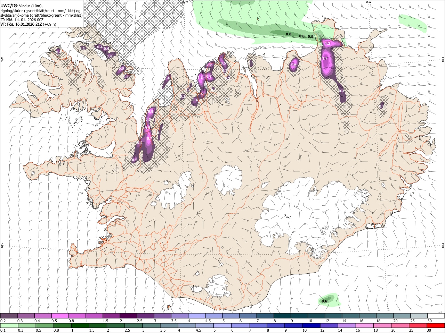The image size is (445, 333).
Task: Select the hot pink 20–25 swatch in lower legend
Action: coord(400,325)
